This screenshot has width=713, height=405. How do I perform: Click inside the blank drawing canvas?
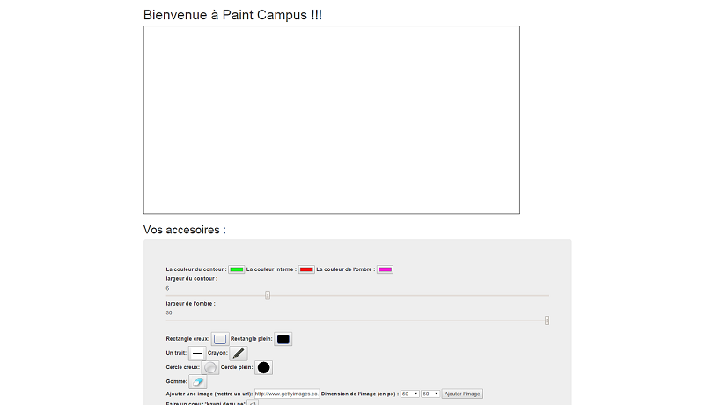pyautogui.click(x=332, y=120)
